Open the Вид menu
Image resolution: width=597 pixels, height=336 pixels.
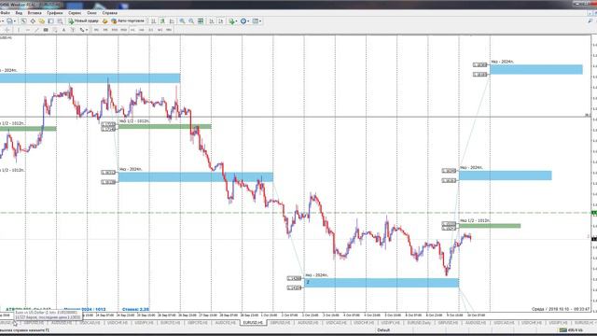(x=19, y=12)
